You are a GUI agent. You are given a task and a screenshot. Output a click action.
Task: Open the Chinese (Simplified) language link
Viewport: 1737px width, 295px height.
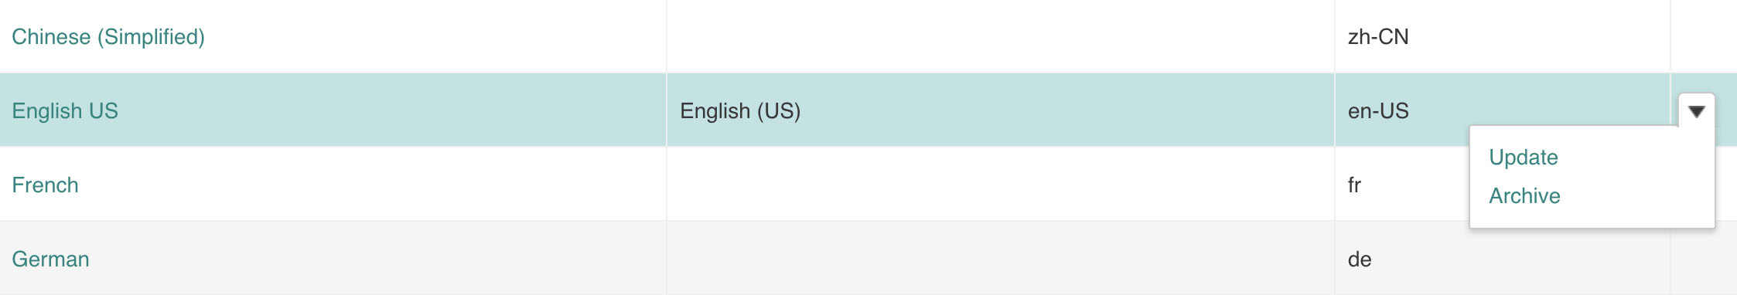tap(108, 37)
